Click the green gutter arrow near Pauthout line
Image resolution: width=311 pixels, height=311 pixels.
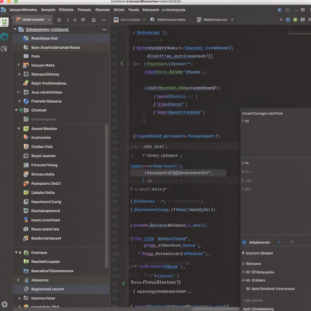(121, 64)
